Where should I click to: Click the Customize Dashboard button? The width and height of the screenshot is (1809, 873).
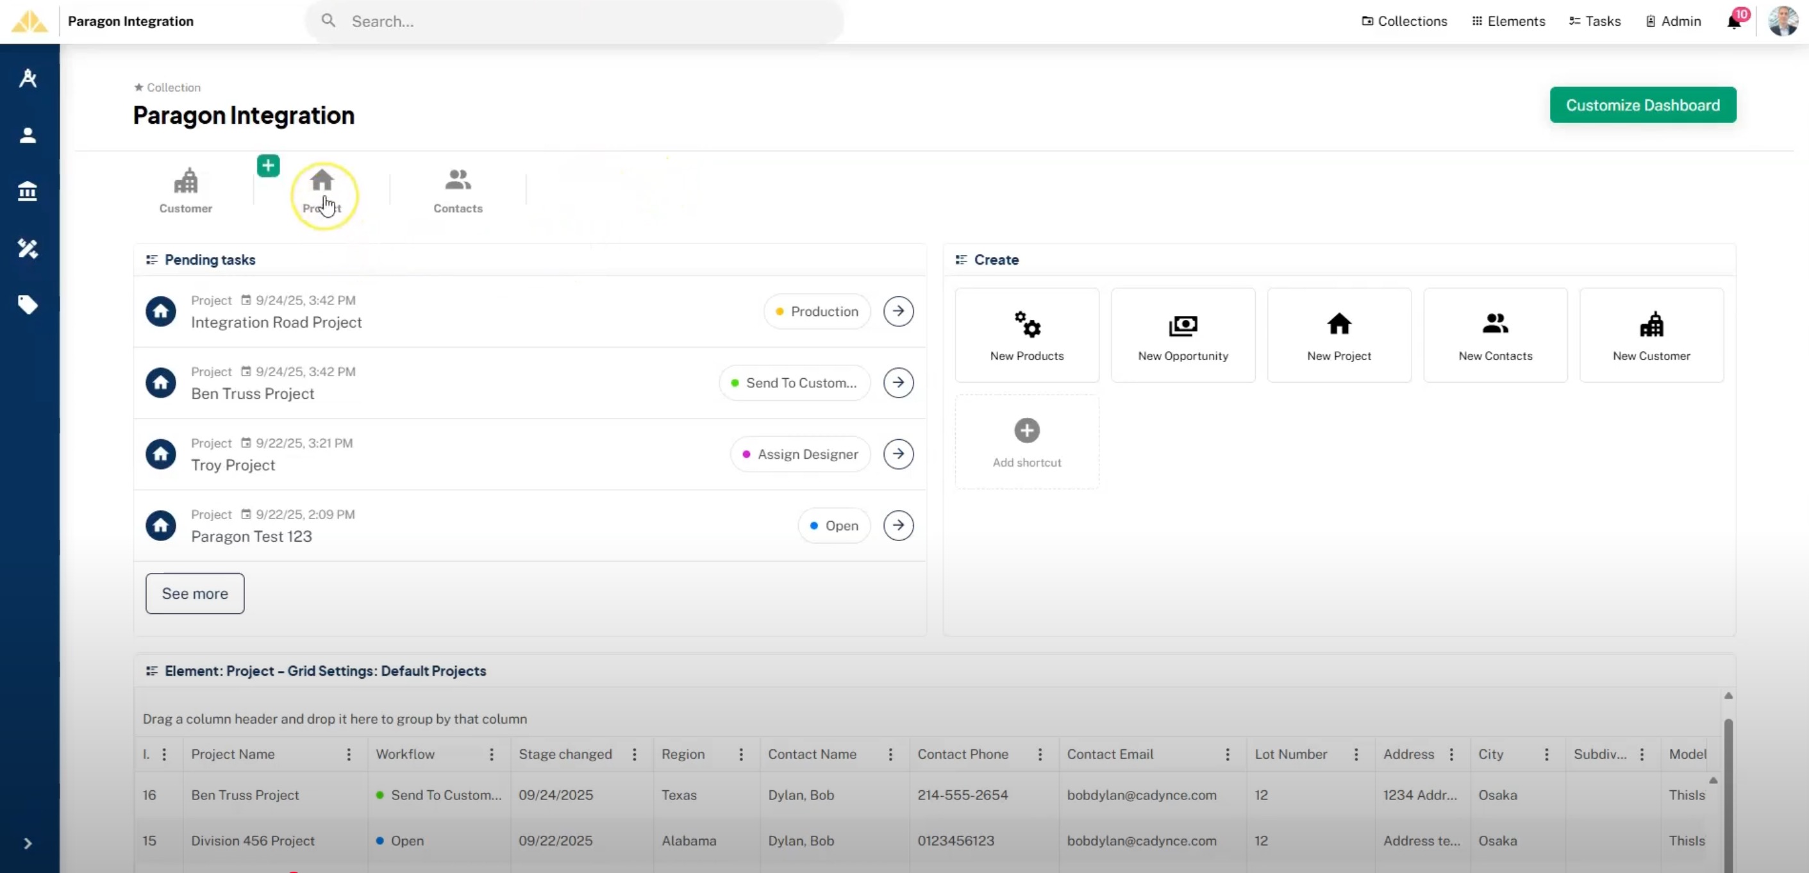(x=1642, y=104)
